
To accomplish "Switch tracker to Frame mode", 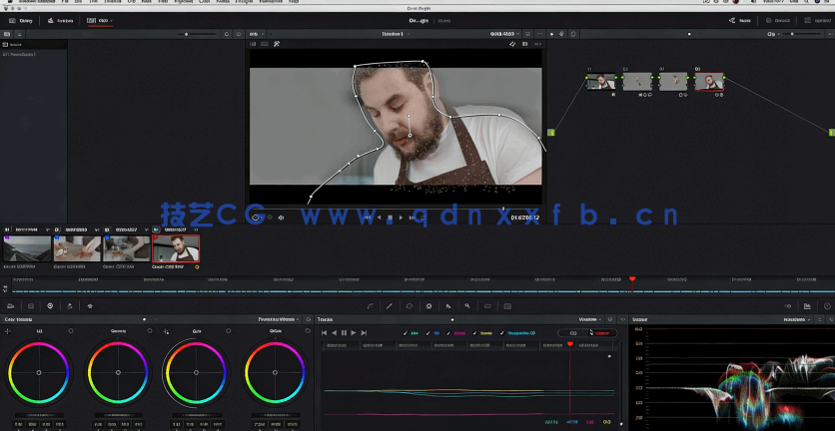I will (602, 332).
